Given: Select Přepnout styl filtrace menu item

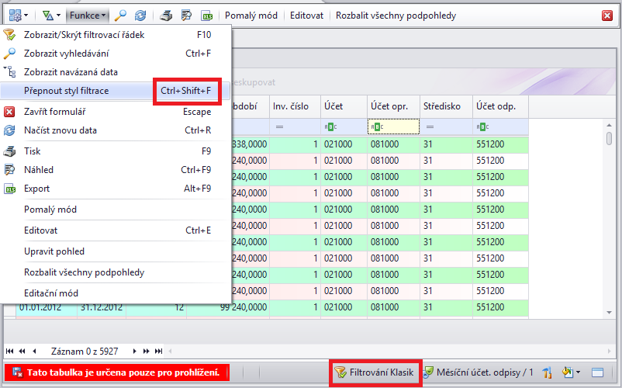Looking at the screenshot, I should pyautogui.click(x=115, y=91).
